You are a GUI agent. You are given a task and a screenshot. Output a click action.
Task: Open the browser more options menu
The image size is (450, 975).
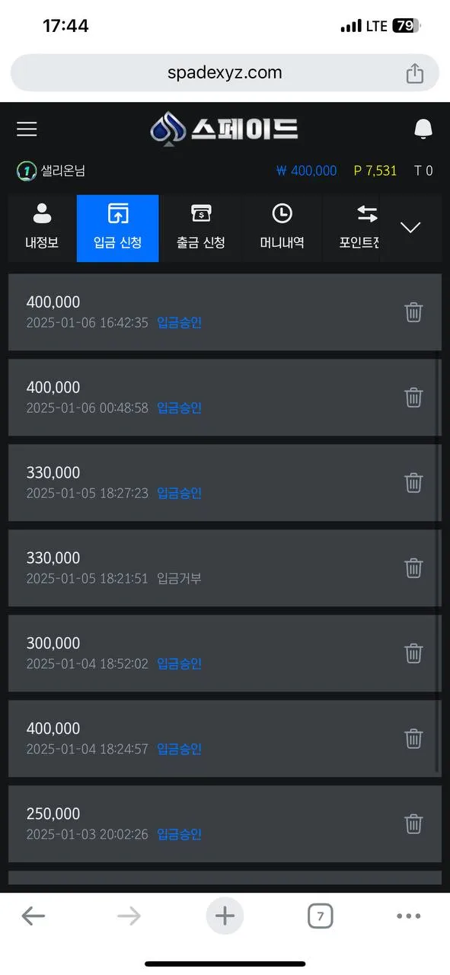pos(409,916)
